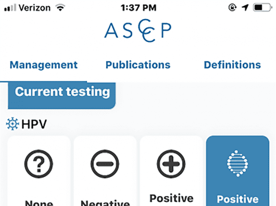This screenshot has height=206, width=276.
Task: Tap the HPV section label
Action: coord(34,124)
